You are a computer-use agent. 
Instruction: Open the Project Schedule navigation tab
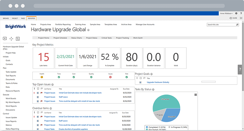coord(60,38)
